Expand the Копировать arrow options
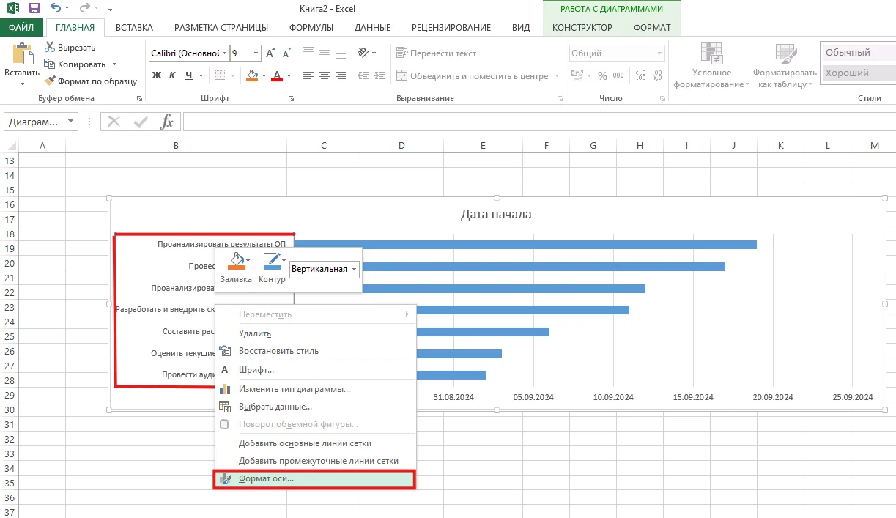The height and width of the screenshot is (518, 896). click(x=114, y=64)
